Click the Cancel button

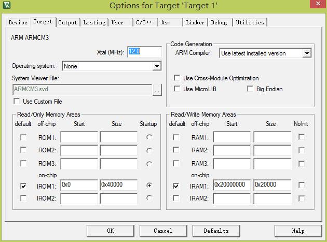[163, 231]
